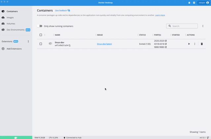Open the Settings gear icon

194,3
